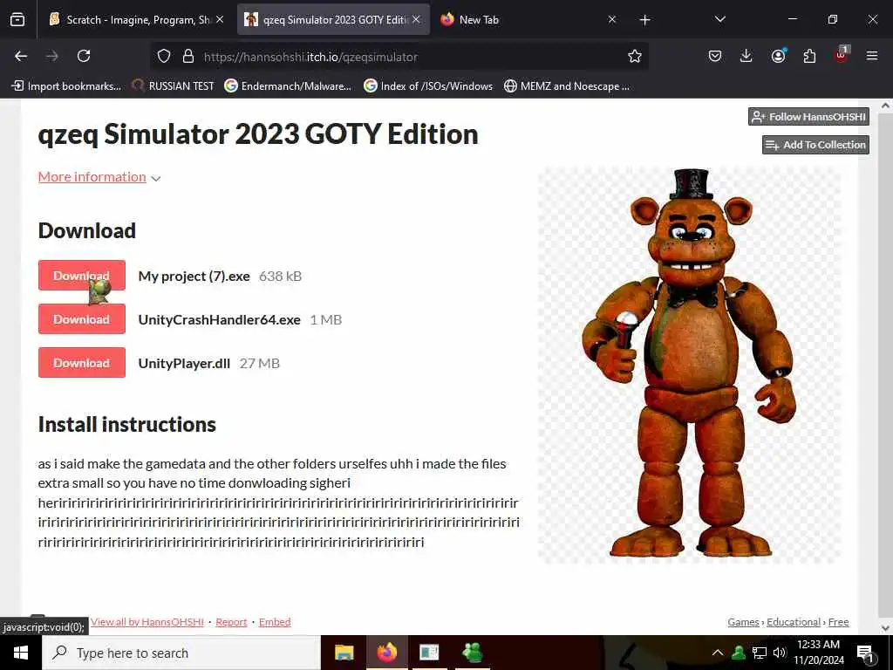Open Index of /ISOs/Windows bookmark
This screenshot has width=893, height=670.
click(428, 86)
